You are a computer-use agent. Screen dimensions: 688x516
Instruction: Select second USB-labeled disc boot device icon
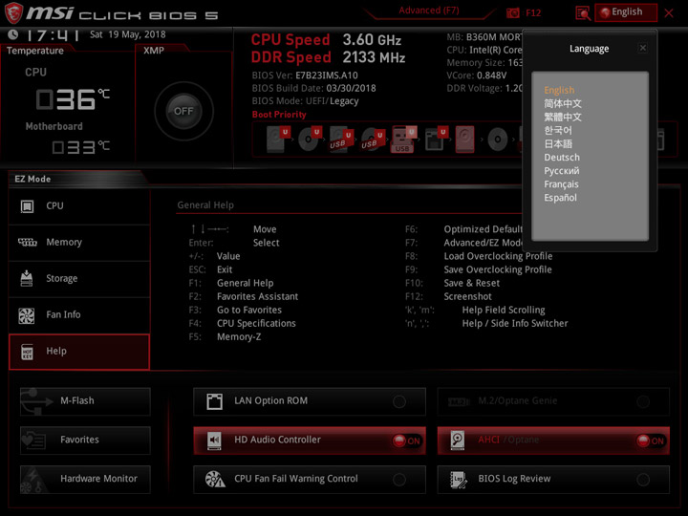372,140
